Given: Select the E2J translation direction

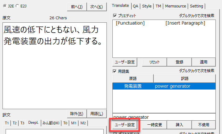Looking at the screenshot, I should pos(17,6).
